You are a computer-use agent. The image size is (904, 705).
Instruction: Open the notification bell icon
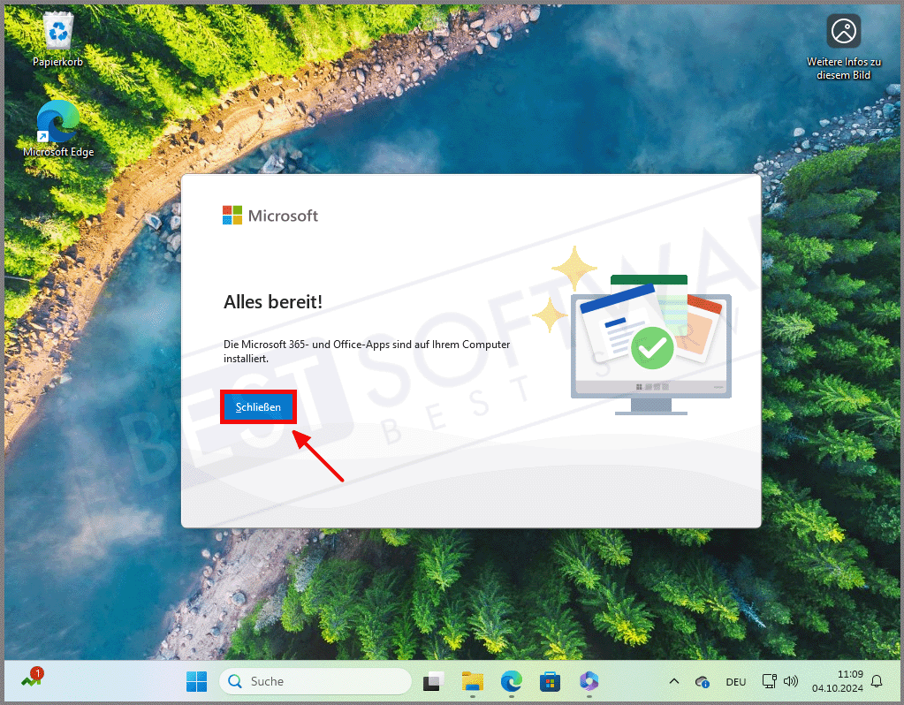[877, 681]
